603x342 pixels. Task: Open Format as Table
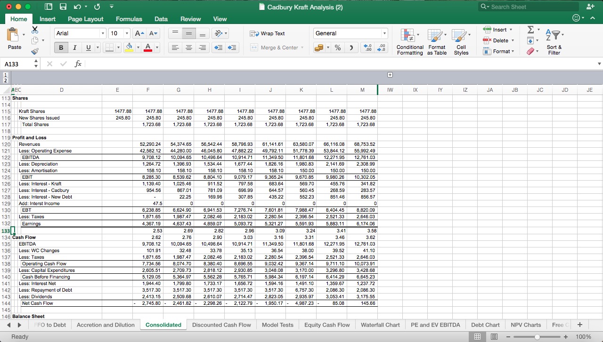point(437,42)
